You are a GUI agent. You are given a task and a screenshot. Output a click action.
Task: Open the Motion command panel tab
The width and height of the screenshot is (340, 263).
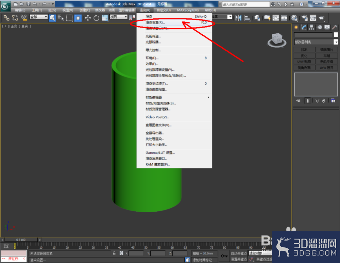(x=320, y=27)
